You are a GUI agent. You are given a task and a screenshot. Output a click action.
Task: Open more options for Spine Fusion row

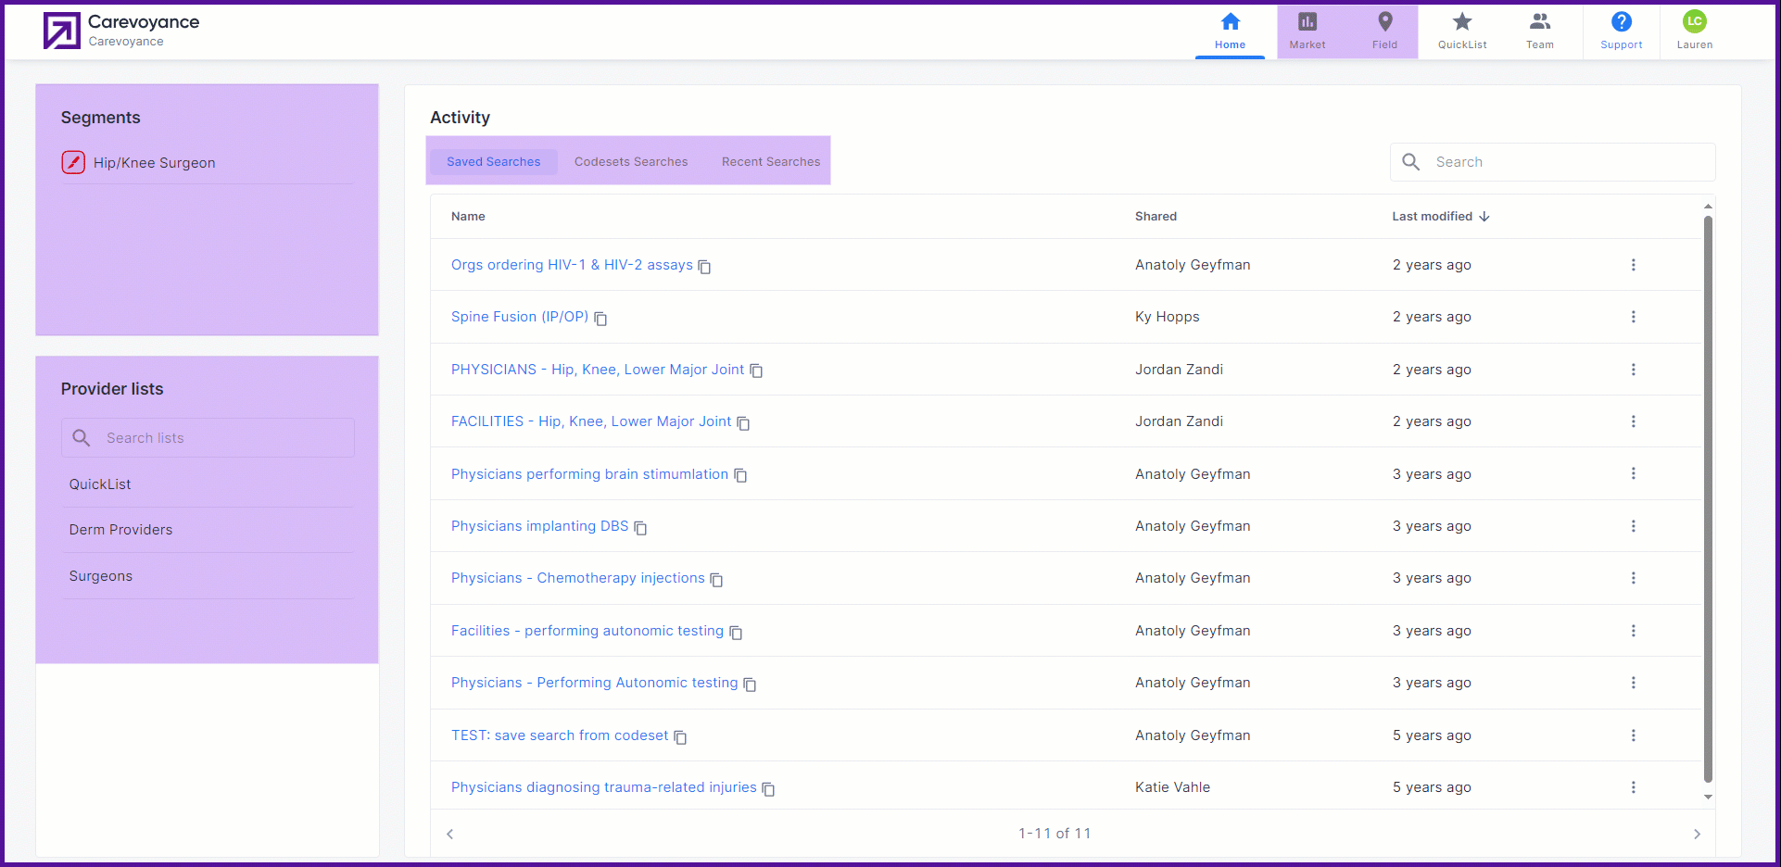tap(1633, 317)
